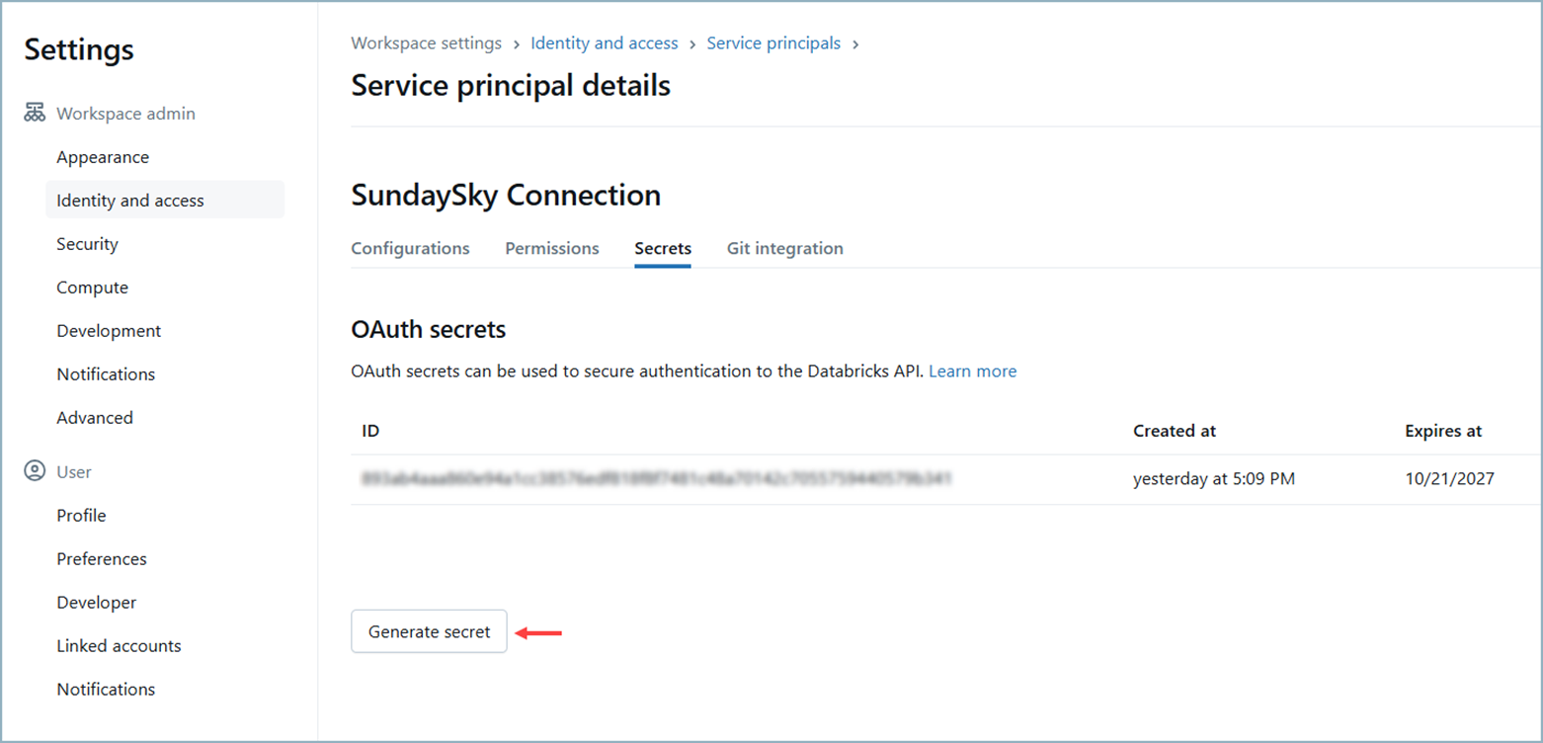This screenshot has width=1543, height=743.
Task: Click the chevron after Workspace settings breadcrumb
Action: click(x=516, y=43)
